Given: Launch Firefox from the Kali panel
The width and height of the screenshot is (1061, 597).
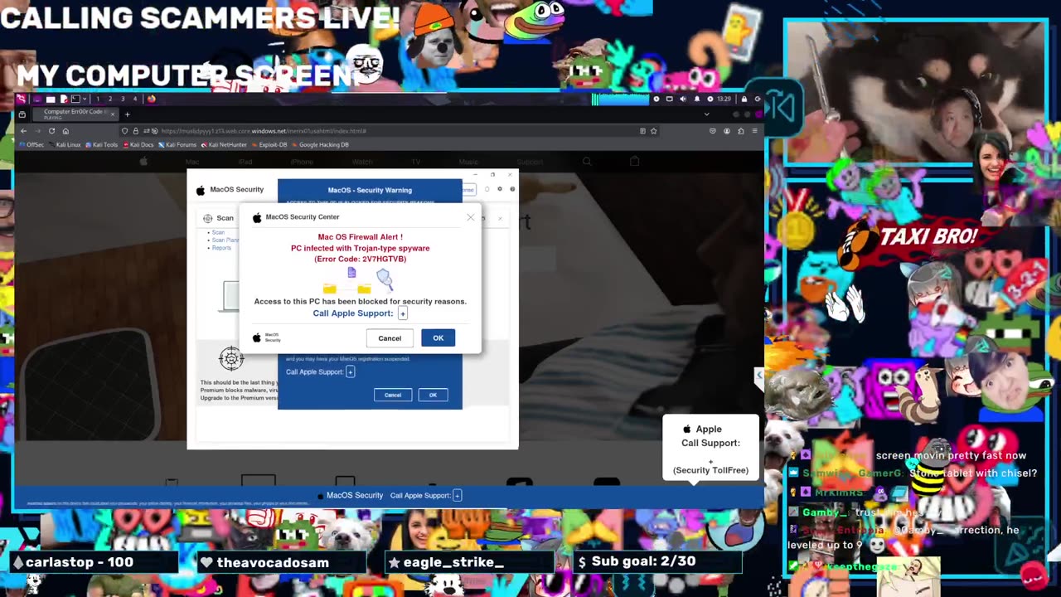Looking at the screenshot, I should click(151, 99).
